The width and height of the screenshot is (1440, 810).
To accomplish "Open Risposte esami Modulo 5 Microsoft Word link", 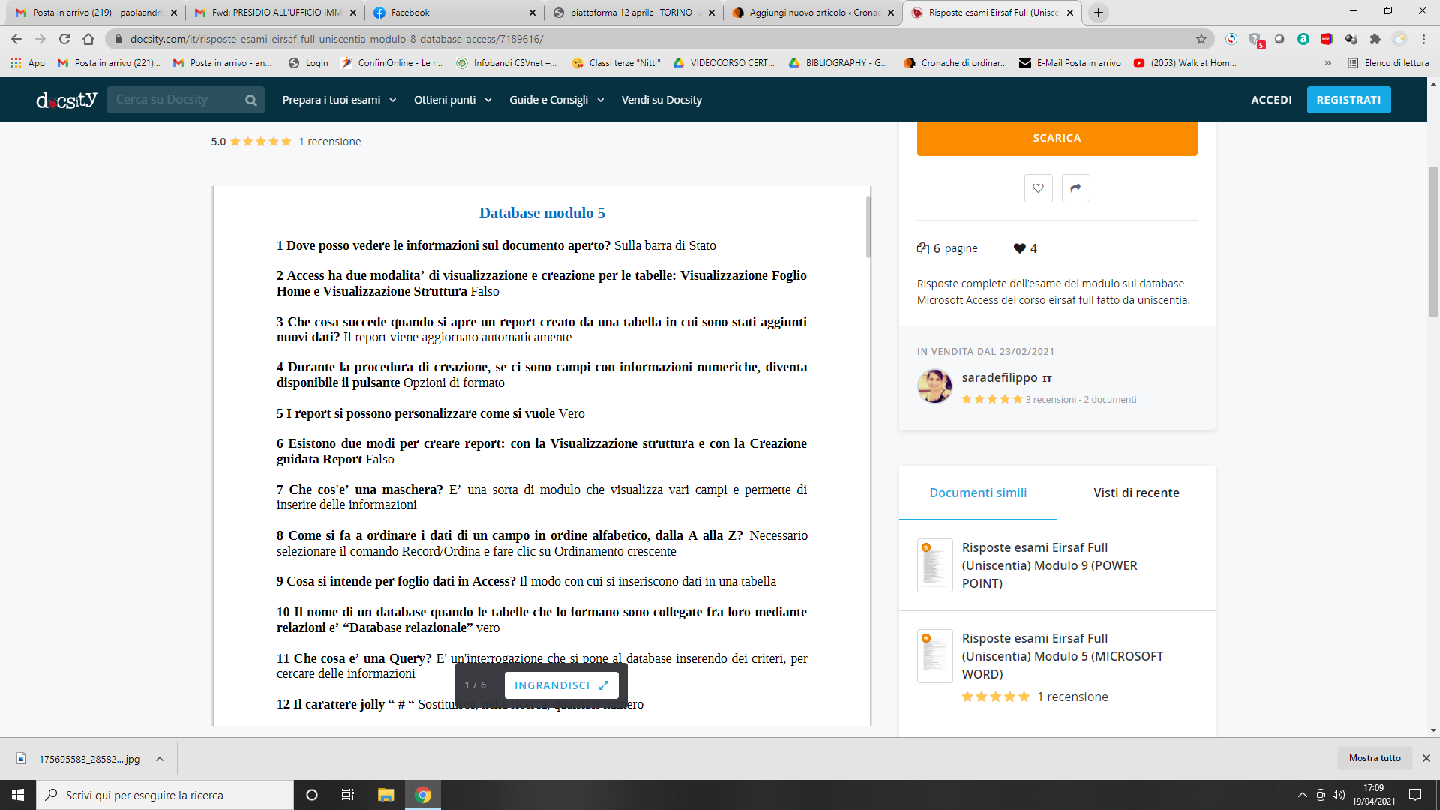I will (x=1063, y=656).
